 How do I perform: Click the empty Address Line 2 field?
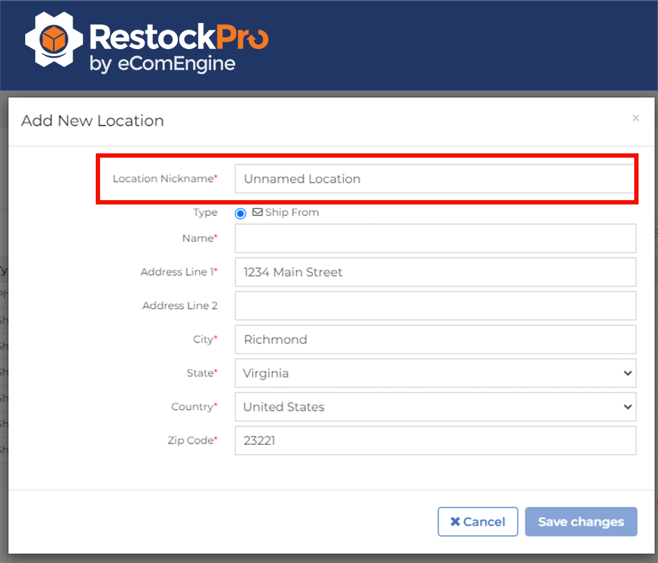435,306
